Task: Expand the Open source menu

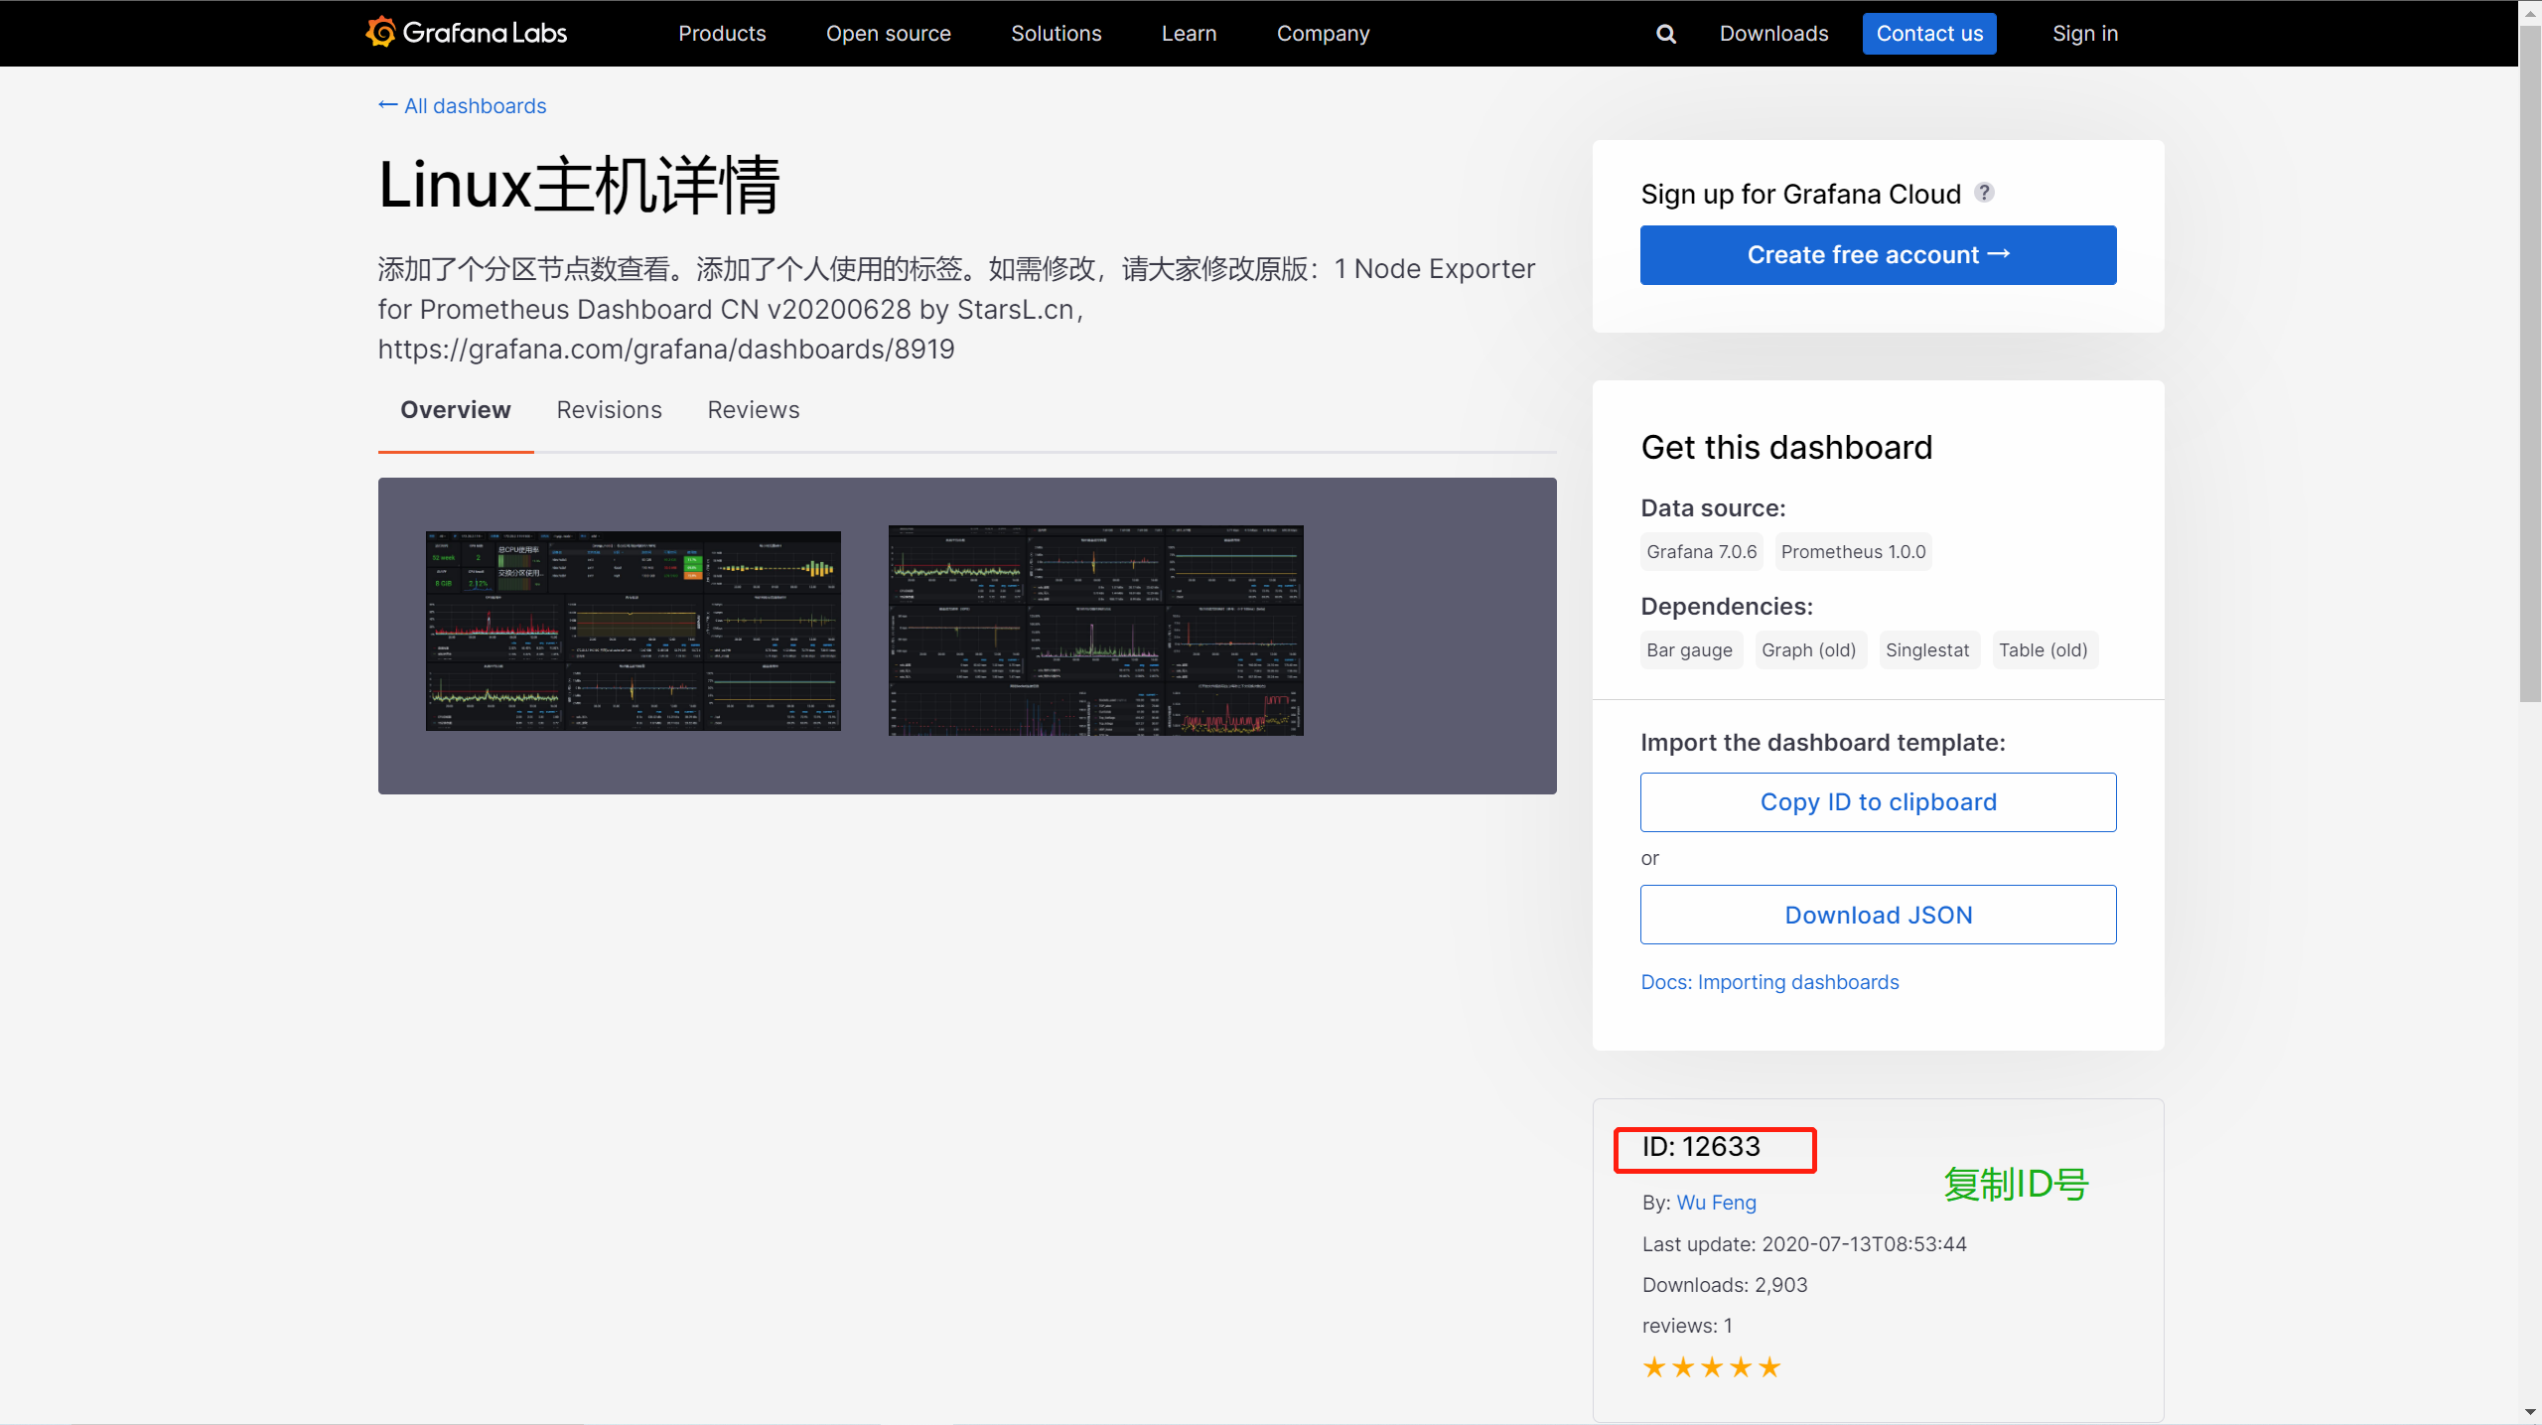Action: pos(888,34)
